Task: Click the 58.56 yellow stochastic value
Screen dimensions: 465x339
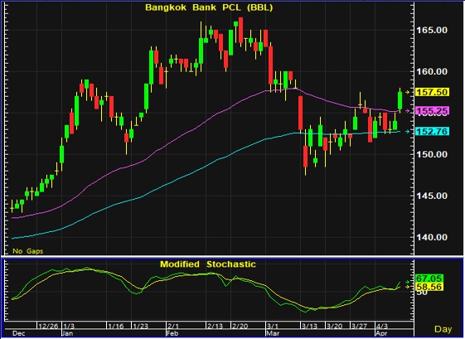Action: pos(429,287)
